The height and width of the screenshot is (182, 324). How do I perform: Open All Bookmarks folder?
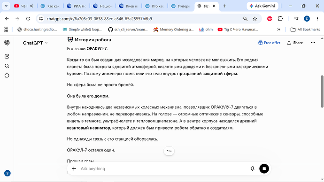pyautogui.click(x=305, y=30)
